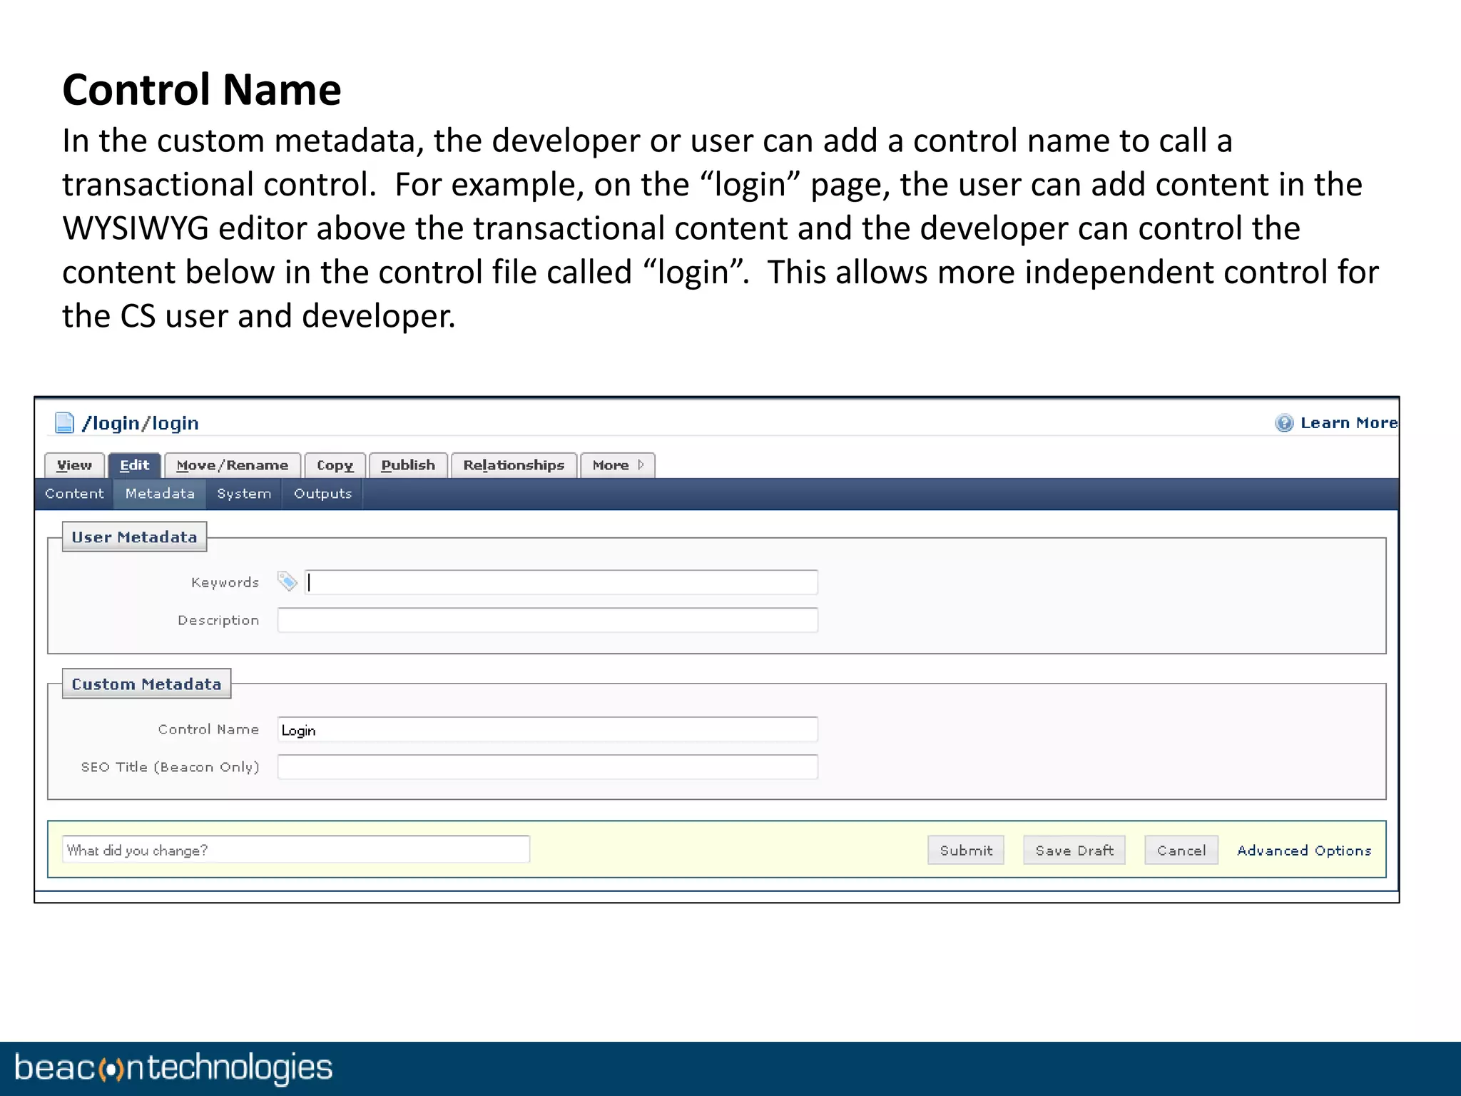Click the Save Draft button

(1074, 850)
